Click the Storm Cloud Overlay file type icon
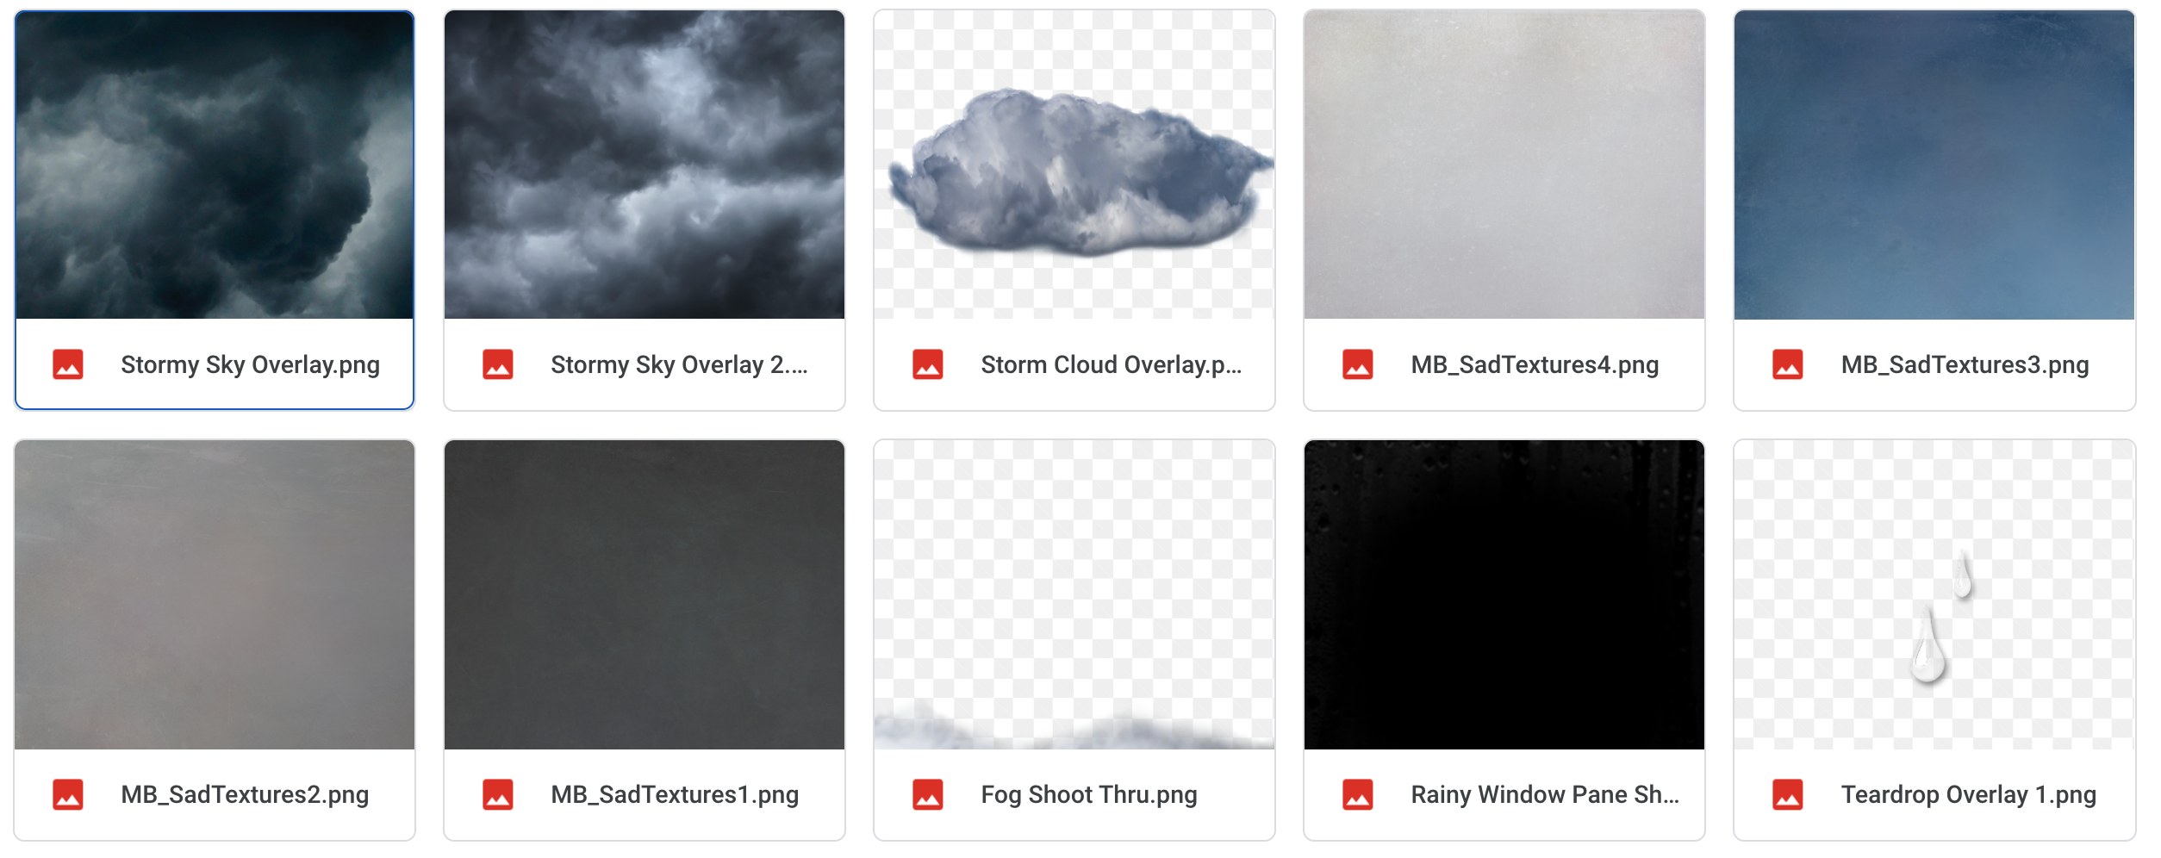The width and height of the screenshot is (2161, 858). (x=928, y=364)
